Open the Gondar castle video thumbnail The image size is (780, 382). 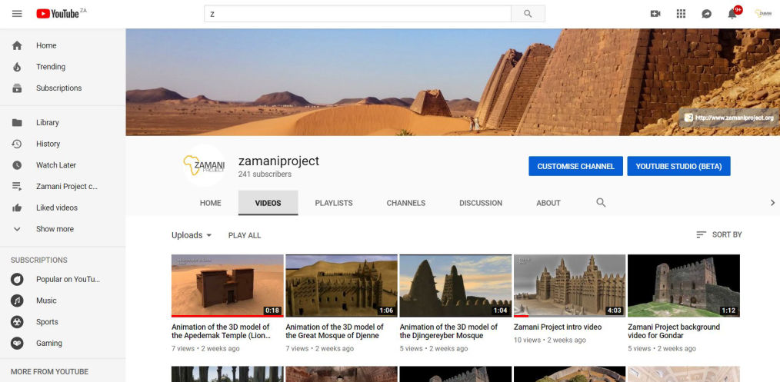(684, 286)
